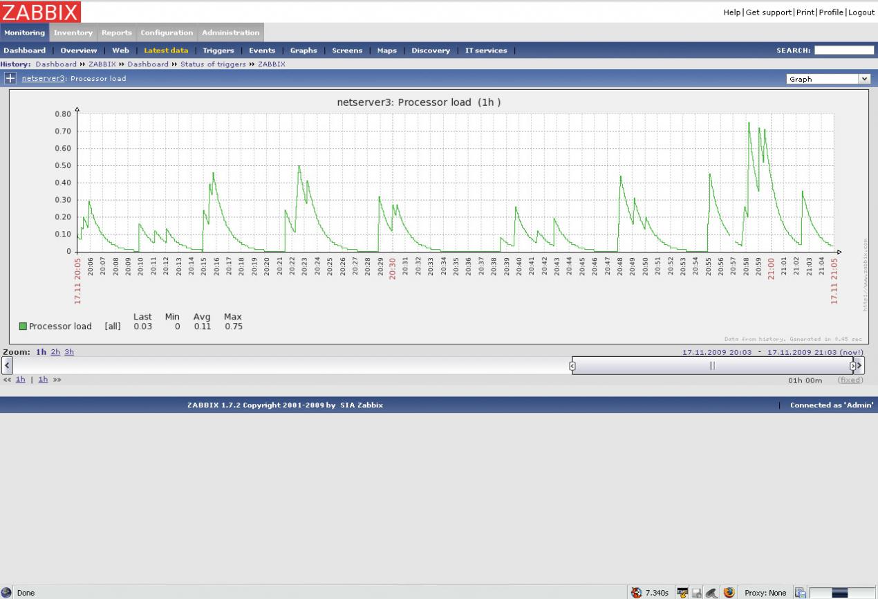Click the Firefox icon in status bar

729,593
